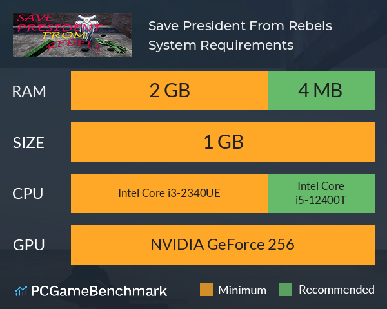Click the orange Minimum legend swatch
Viewport: 387px width, 309px height.
coord(206,290)
